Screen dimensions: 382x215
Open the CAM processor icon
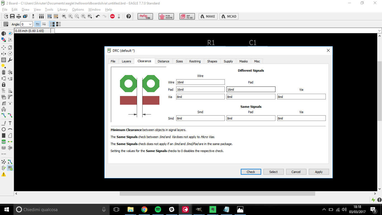click(25, 16)
